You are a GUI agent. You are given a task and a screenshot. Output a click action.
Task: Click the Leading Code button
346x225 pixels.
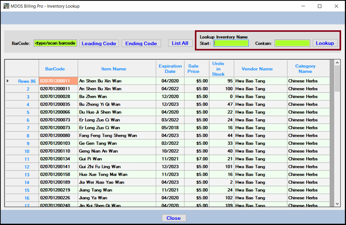(x=99, y=43)
